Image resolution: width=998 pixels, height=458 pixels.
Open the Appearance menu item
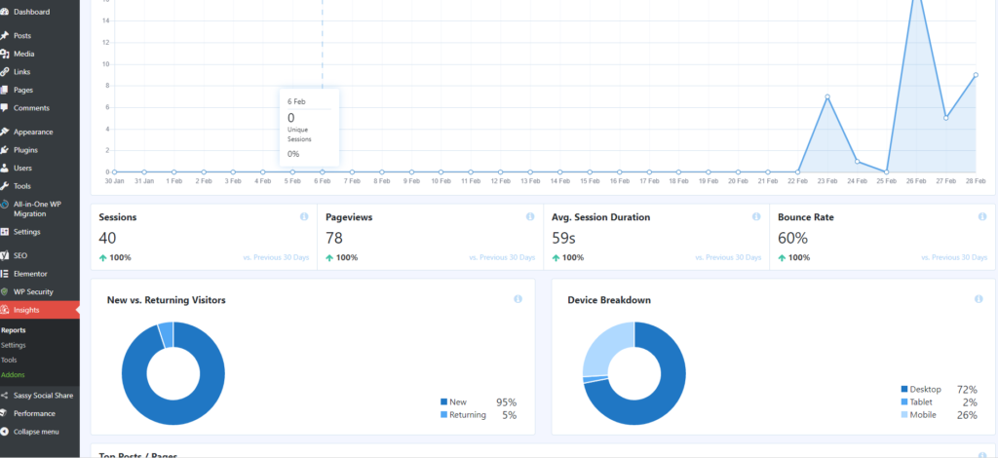pyautogui.click(x=33, y=133)
